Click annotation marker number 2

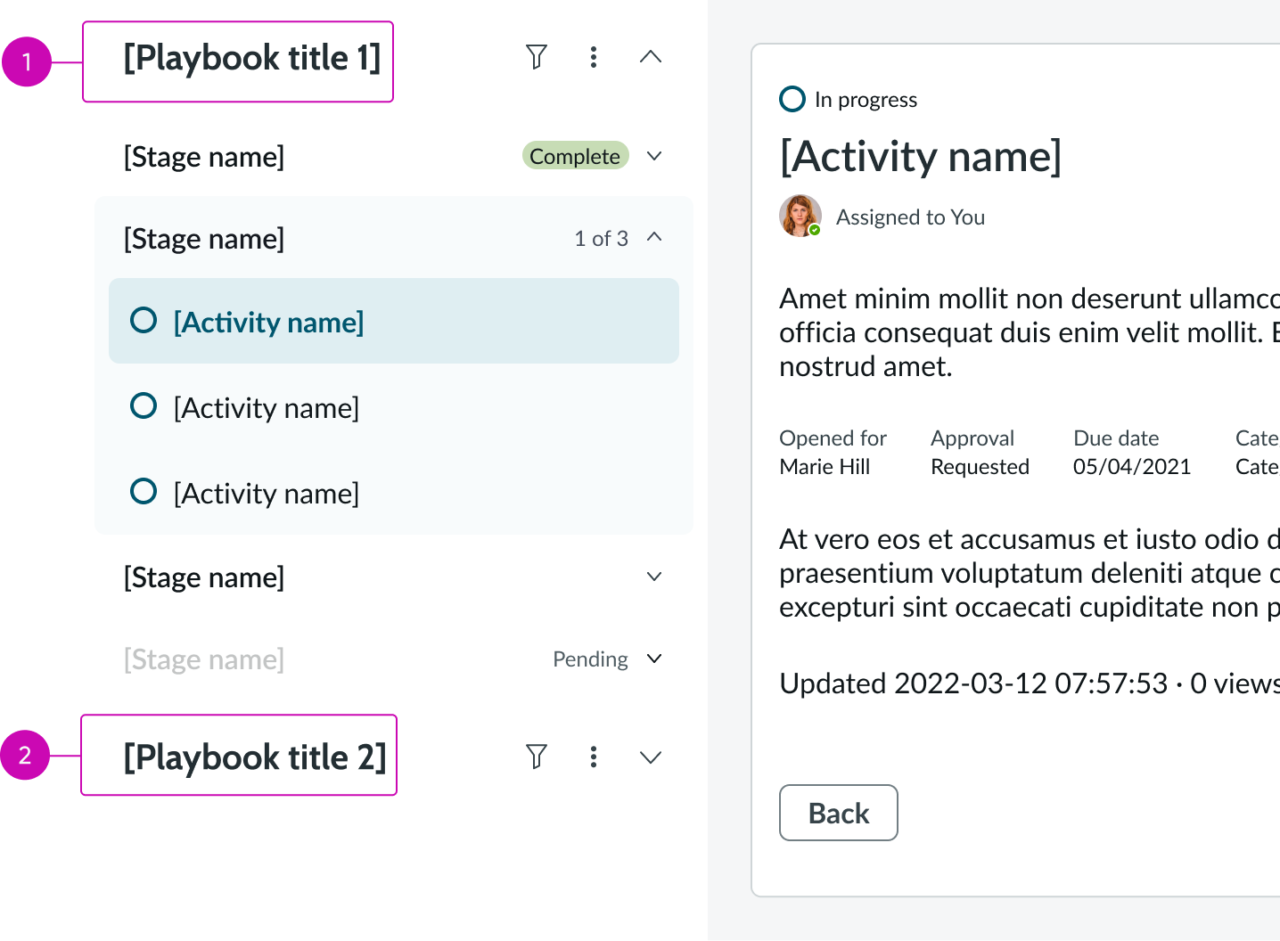point(25,756)
